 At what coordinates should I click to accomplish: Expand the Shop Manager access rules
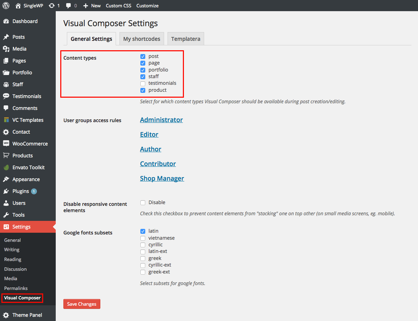(162, 178)
